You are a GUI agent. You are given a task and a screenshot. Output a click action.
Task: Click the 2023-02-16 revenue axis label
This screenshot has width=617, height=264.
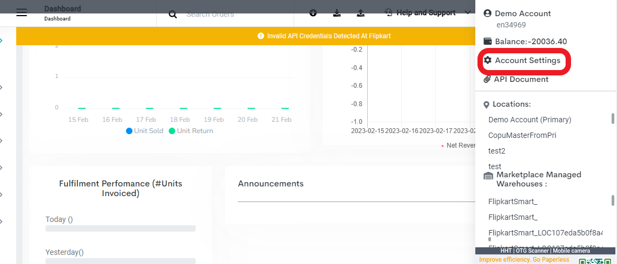pyautogui.click(x=401, y=131)
